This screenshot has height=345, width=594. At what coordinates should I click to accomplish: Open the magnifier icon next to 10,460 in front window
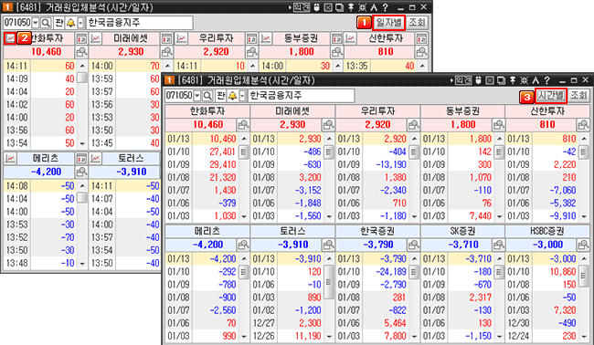243,124
